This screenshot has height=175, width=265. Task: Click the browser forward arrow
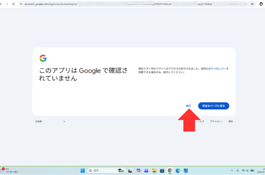(x=7, y=4)
